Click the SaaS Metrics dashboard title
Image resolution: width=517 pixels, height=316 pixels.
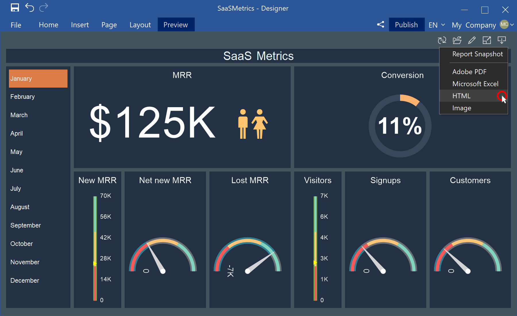[258, 56]
